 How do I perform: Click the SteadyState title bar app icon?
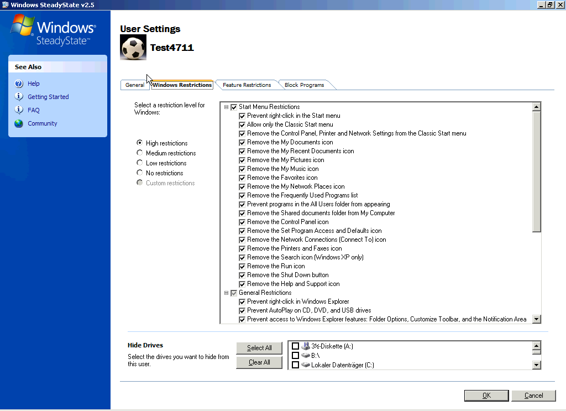click(x=5, y=4)
